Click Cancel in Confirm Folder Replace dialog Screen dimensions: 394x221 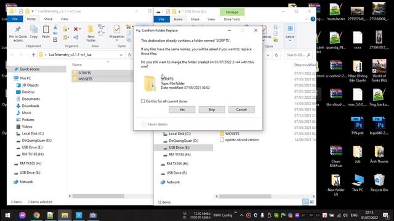coord(241,109)
